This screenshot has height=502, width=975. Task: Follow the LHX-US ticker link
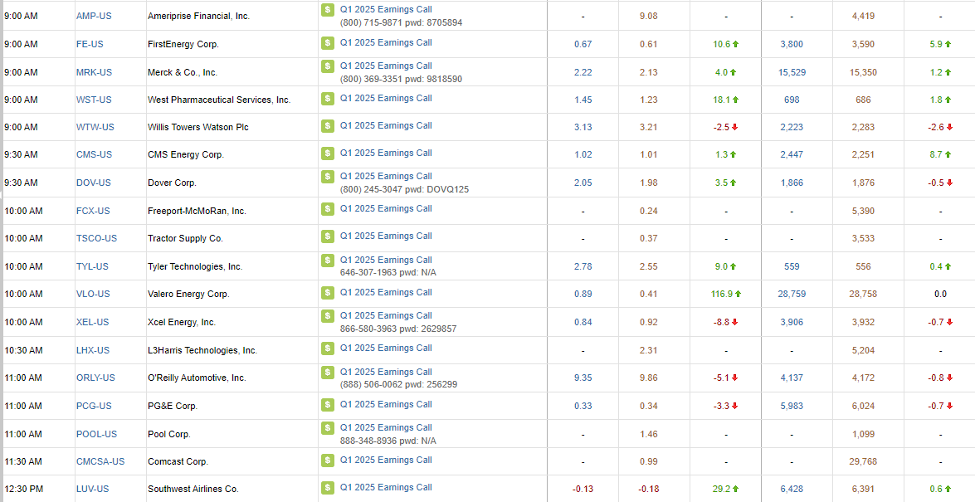93,350
